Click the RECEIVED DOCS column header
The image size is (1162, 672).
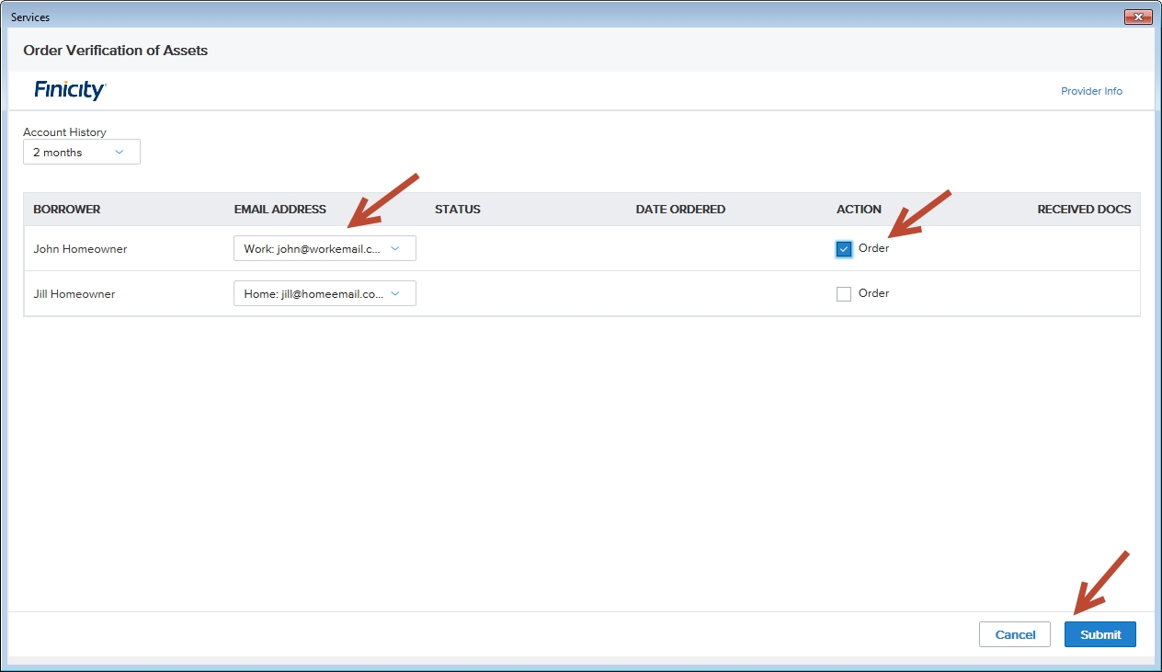click(x=1084, y=210)
